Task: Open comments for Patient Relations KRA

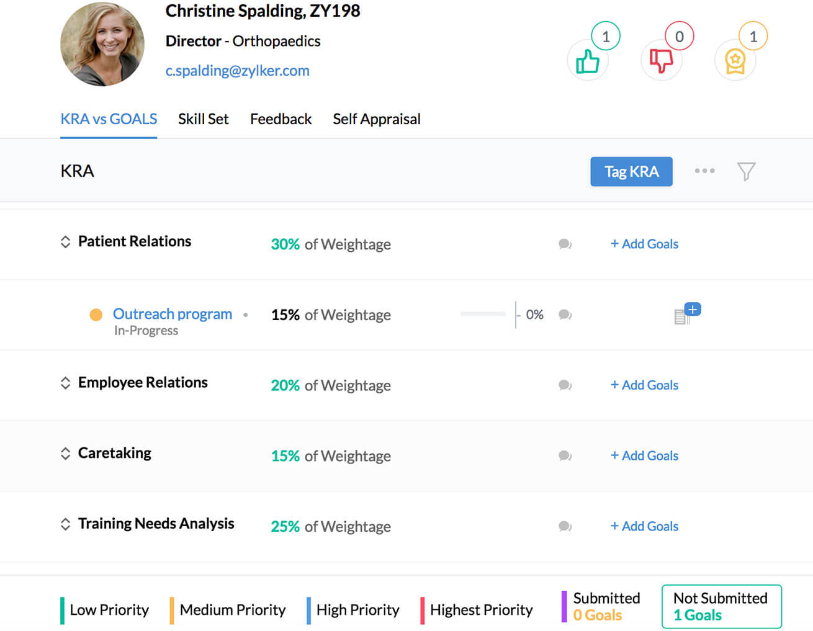Action: coord(565,244)
